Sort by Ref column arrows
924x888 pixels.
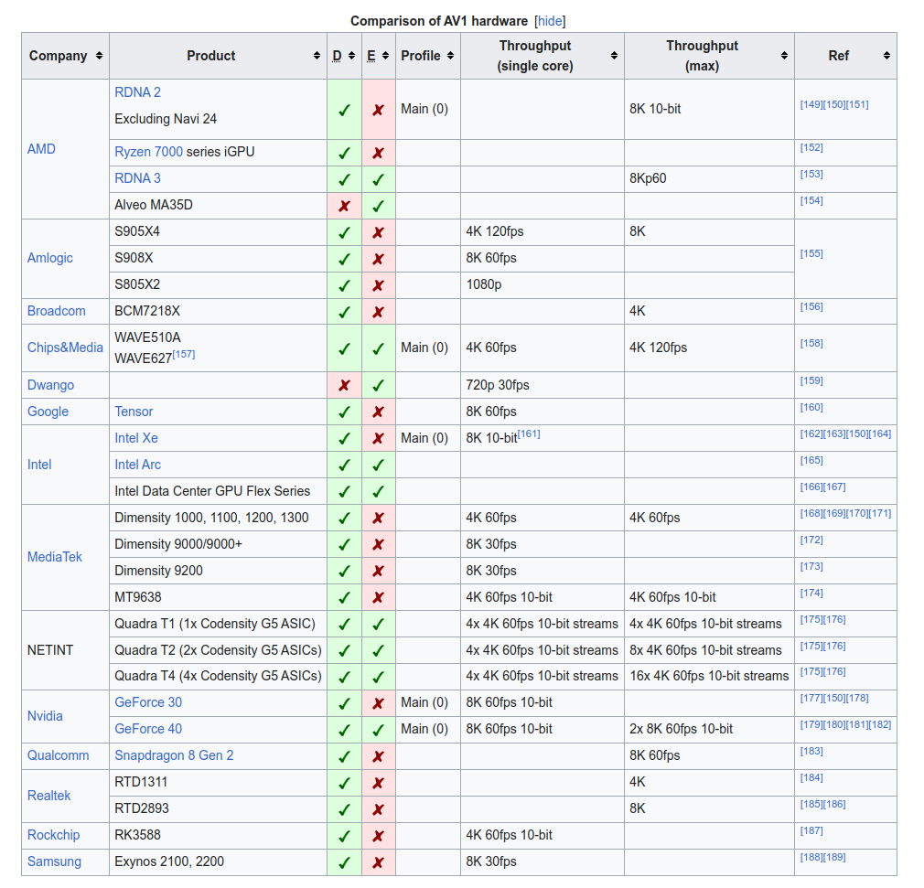tap(886, 56)
